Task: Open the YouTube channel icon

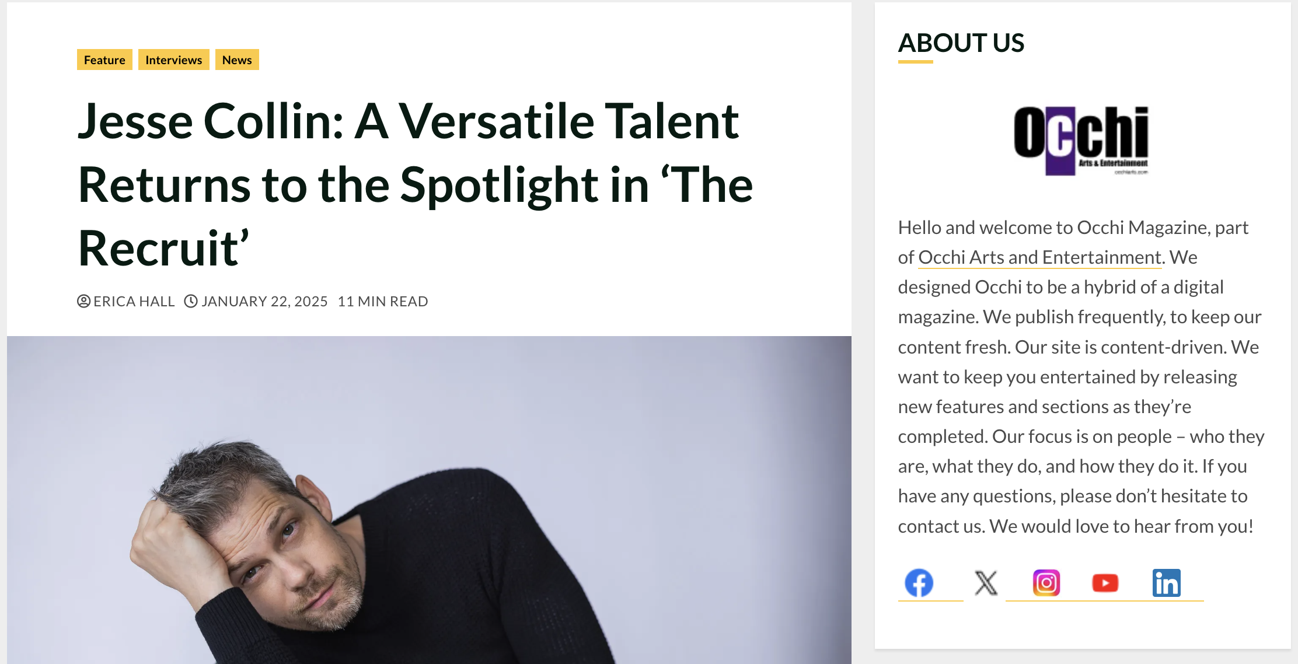Action: click(x=1105, y=583)
